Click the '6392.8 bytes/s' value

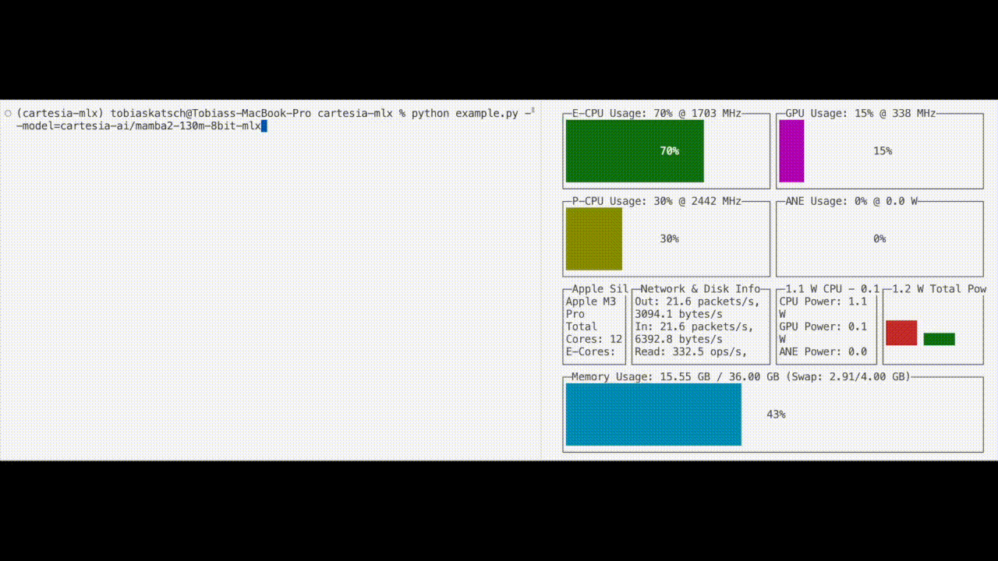[x=678, y=339]
